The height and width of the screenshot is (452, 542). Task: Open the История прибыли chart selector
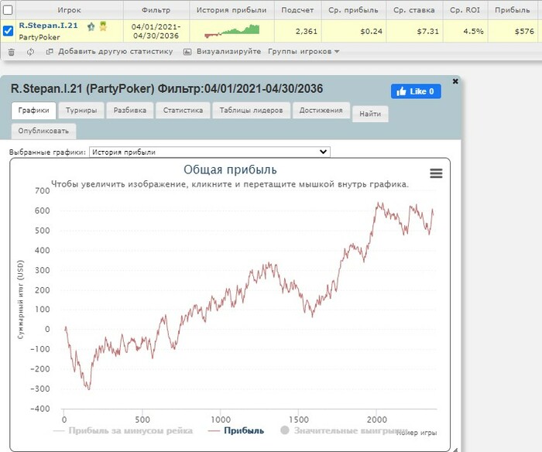(210, 152)
